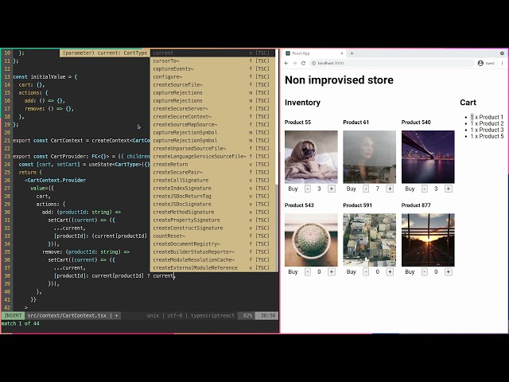Decrease quantity of Product 591
This screenshot has width=509, height=382.
click(366, 272)
